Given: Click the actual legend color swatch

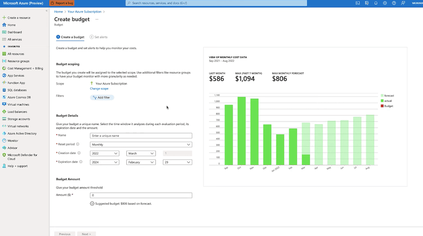Looking at the screenshot, I should pos(382,101).
